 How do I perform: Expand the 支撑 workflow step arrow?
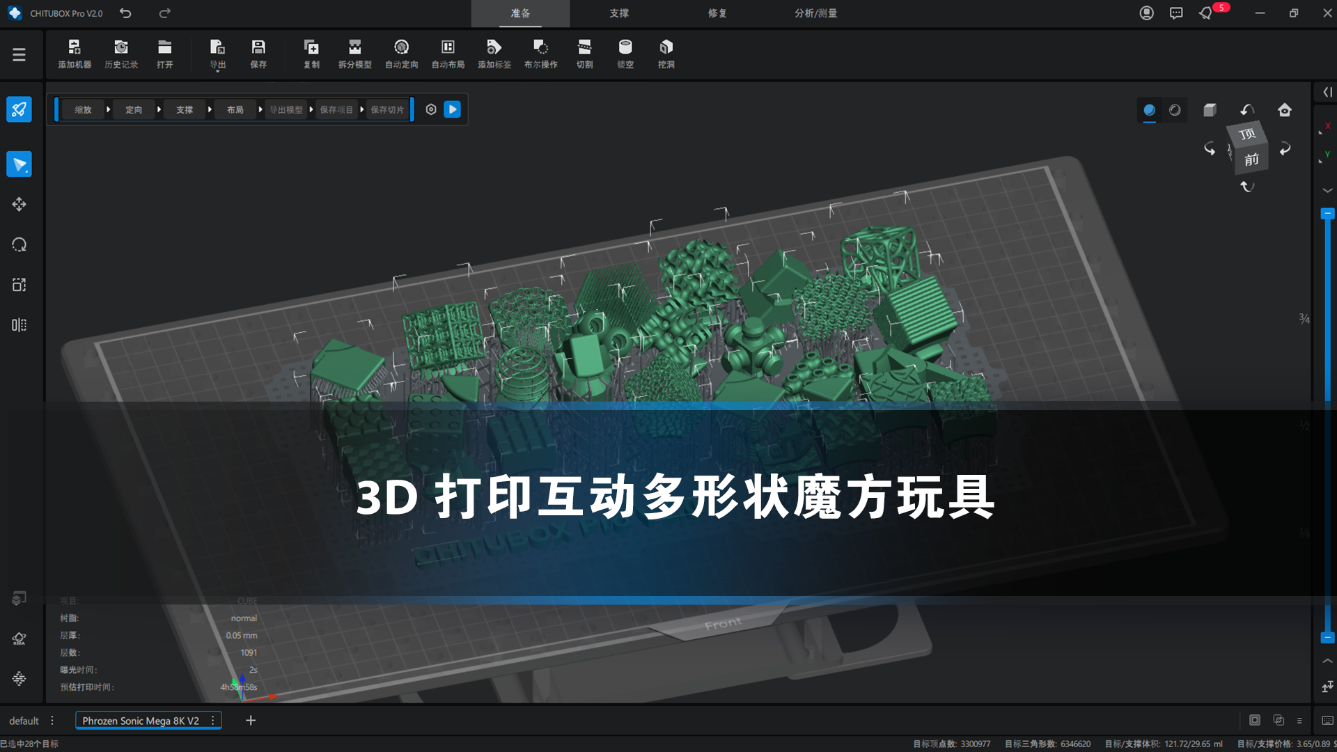tap(210, 109)
